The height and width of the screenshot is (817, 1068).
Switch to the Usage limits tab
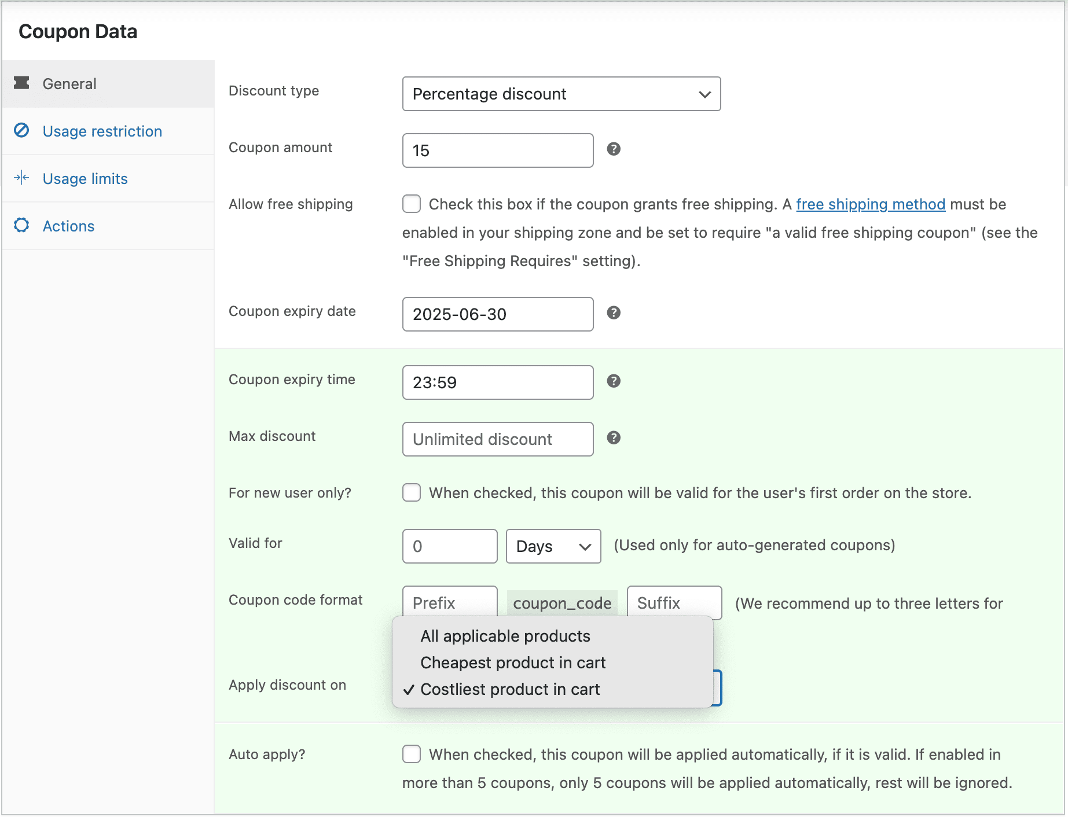(x=85, y=179)
